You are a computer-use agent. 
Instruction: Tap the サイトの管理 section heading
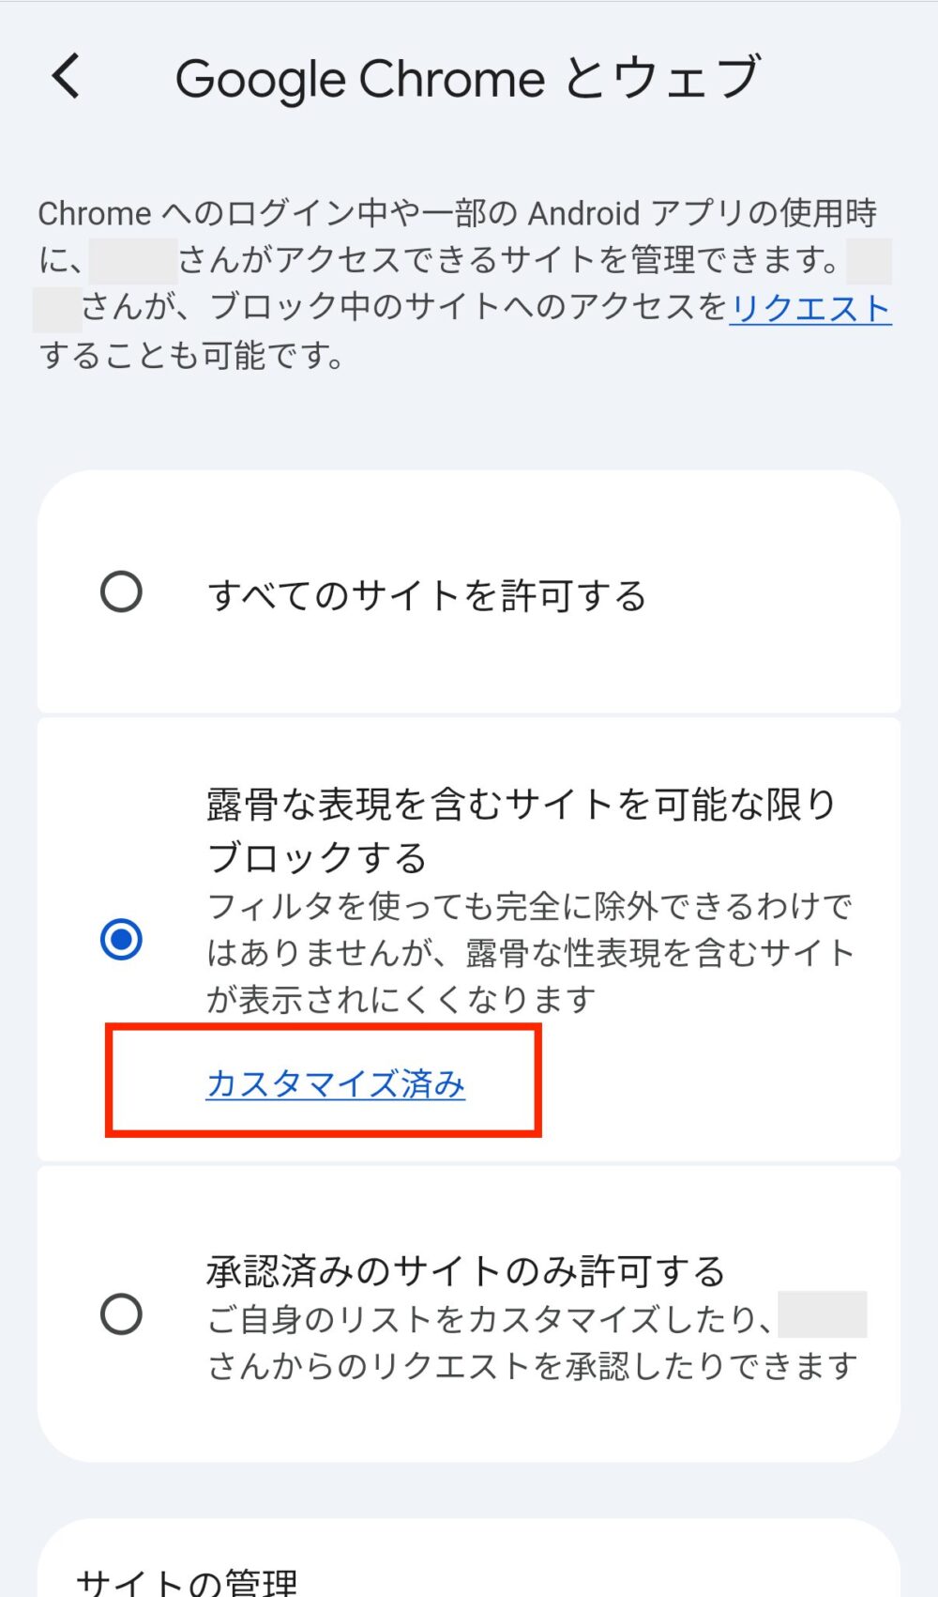(188, 1583)
